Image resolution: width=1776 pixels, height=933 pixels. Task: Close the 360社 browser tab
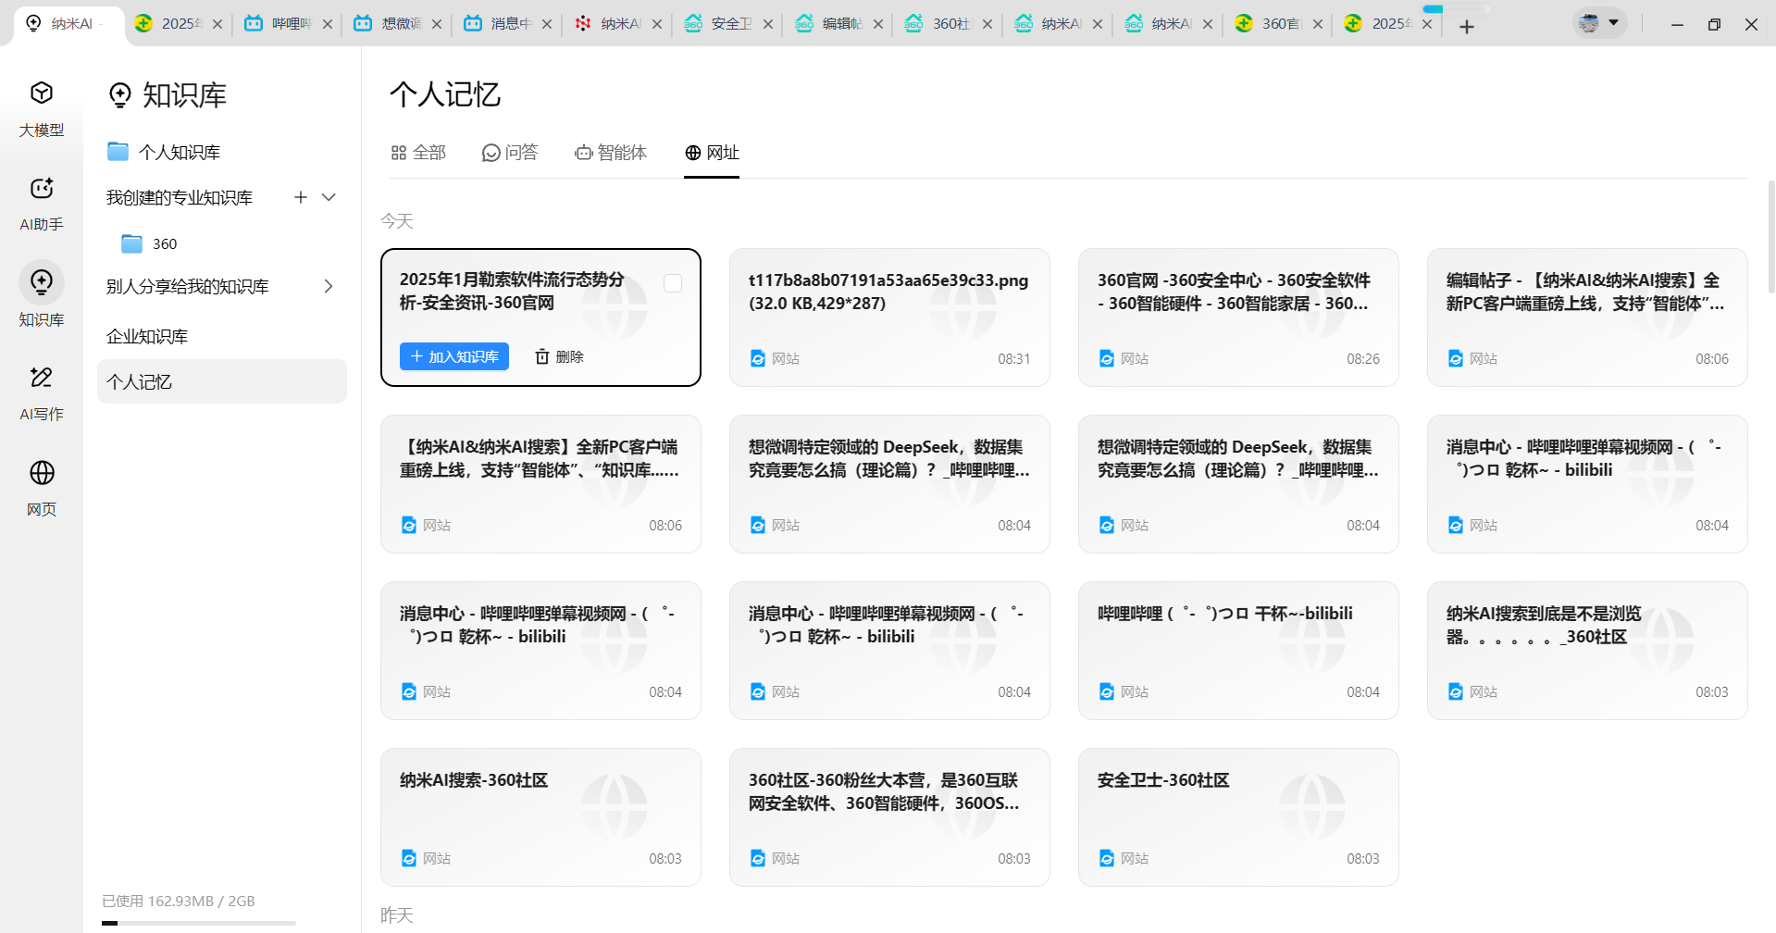[987, 24]
